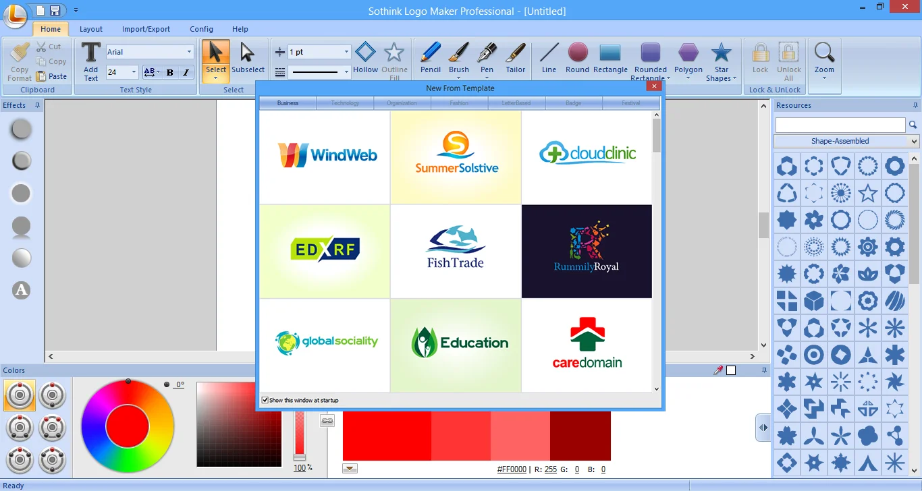Choose the Rectangle shape tool
This screenshot has width=922, height=491.
(x=610, y=58)
